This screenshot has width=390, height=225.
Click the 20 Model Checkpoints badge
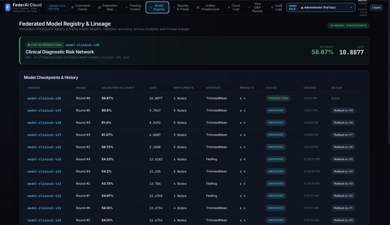(348, 26)
